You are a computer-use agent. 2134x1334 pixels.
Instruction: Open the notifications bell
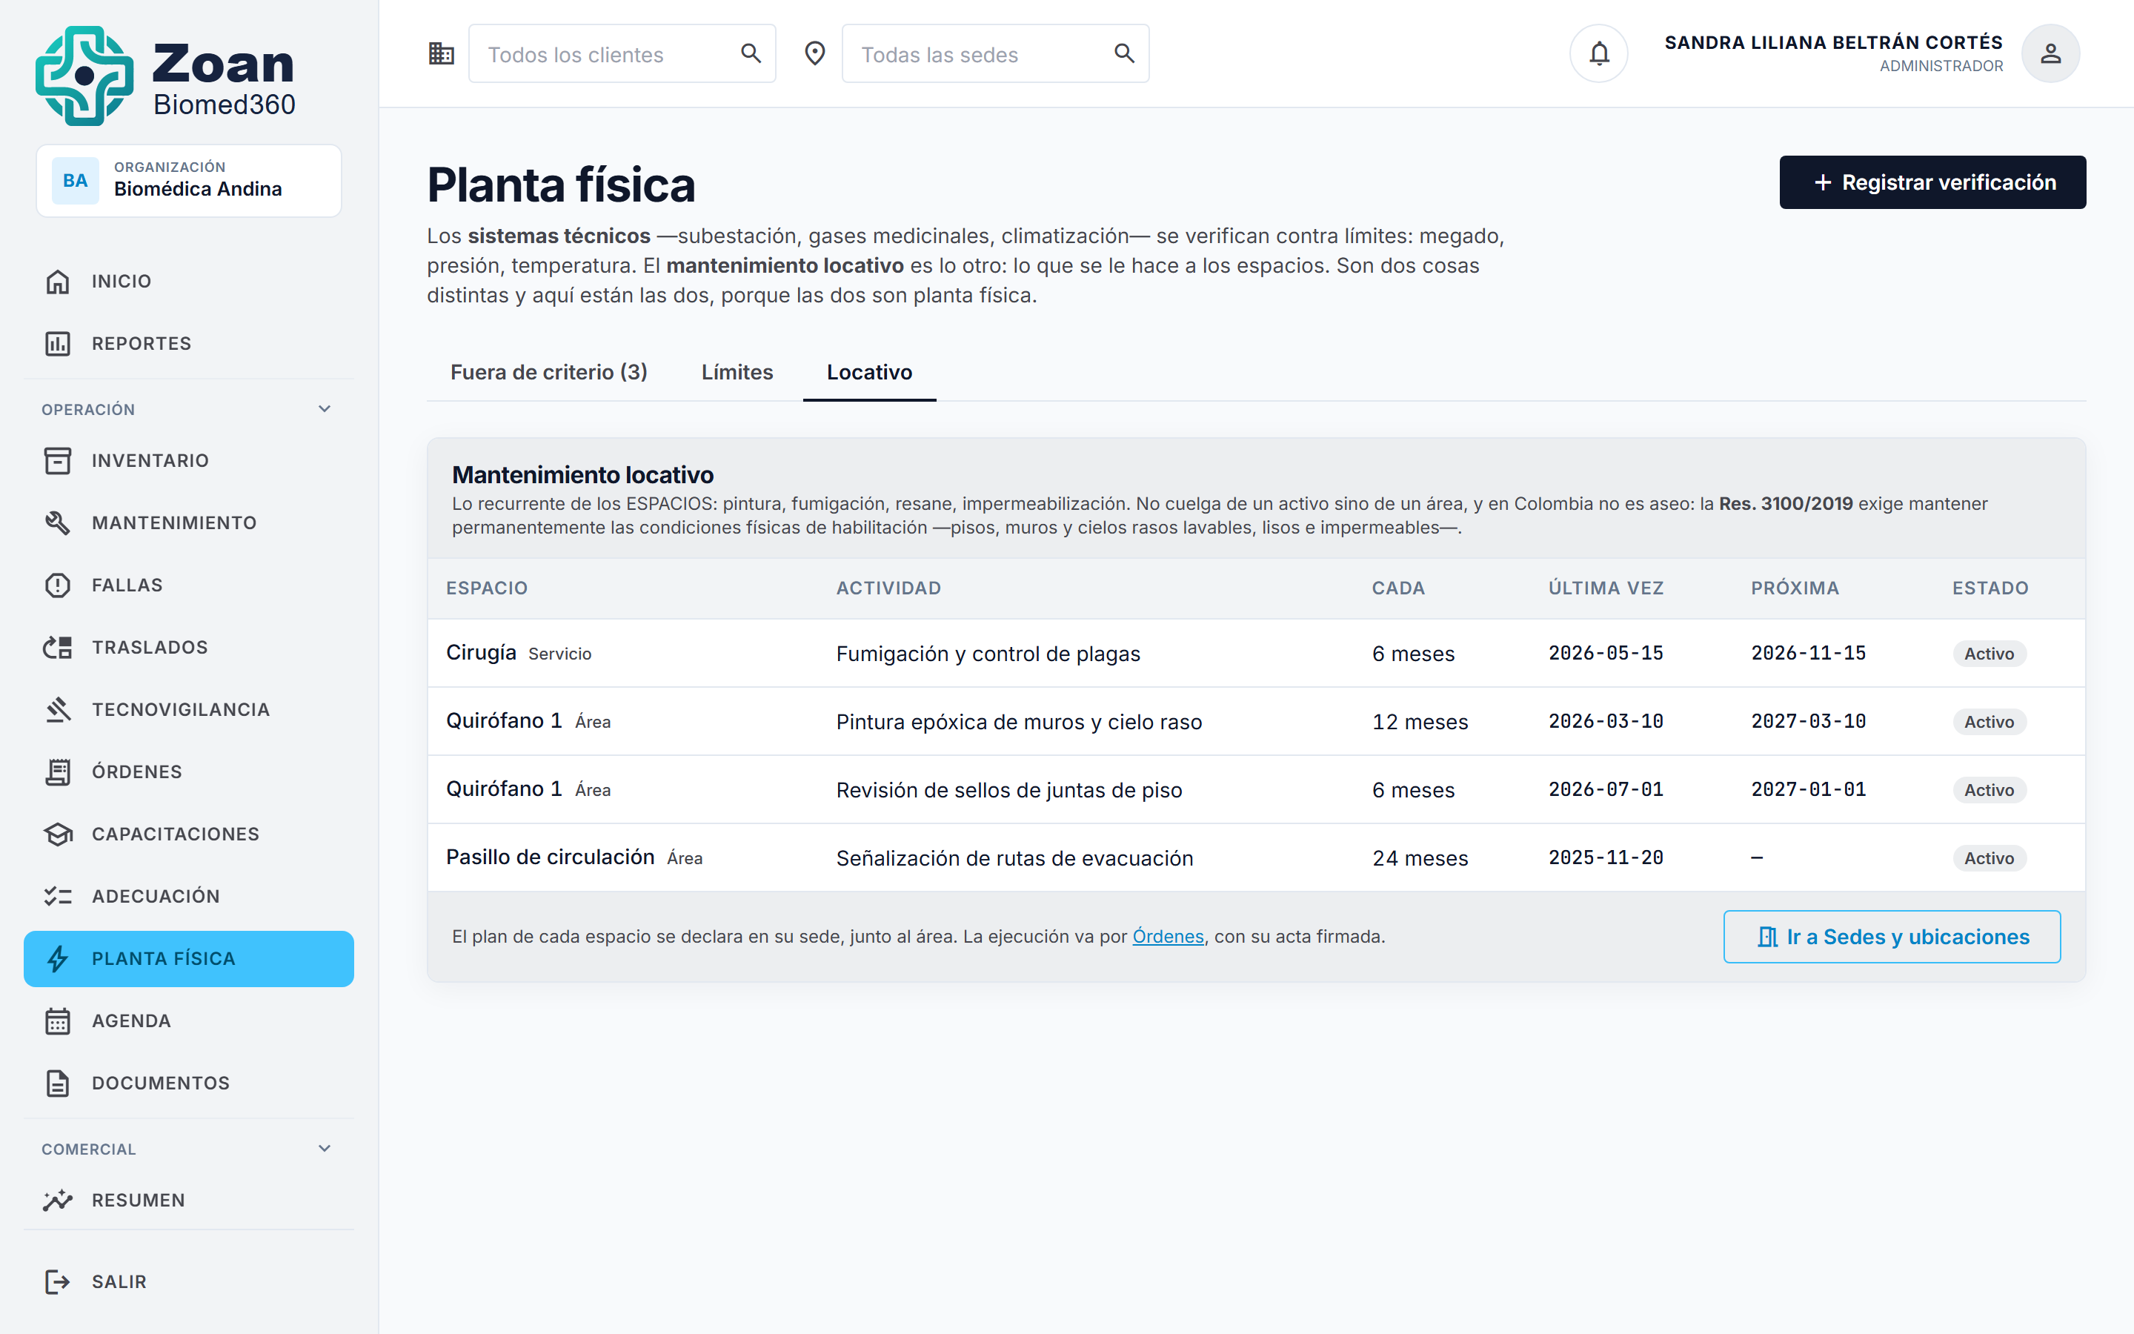[x=1599, y=54]
